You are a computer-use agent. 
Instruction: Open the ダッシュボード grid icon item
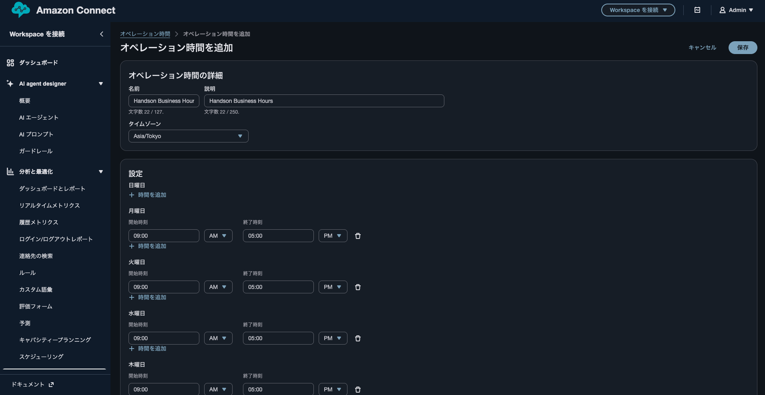pyautogui.click(x=10, y=63)
